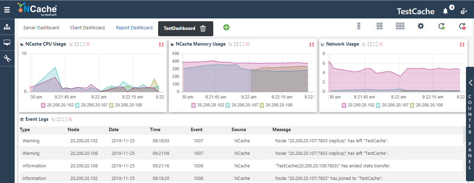Expand NCache Memory Usage with arrows icon

(236, 44)
